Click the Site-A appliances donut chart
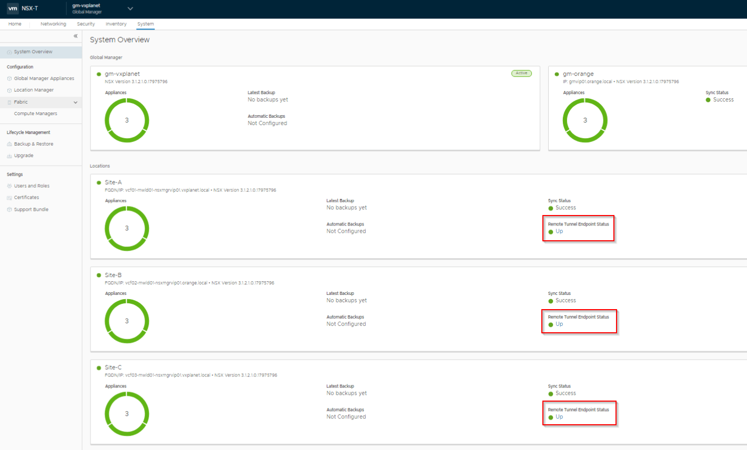Screen dimensions: 747x450 [127, 228]
